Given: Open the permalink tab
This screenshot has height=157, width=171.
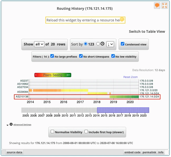Looking at the screenshot, I should [x=149, y=152].
